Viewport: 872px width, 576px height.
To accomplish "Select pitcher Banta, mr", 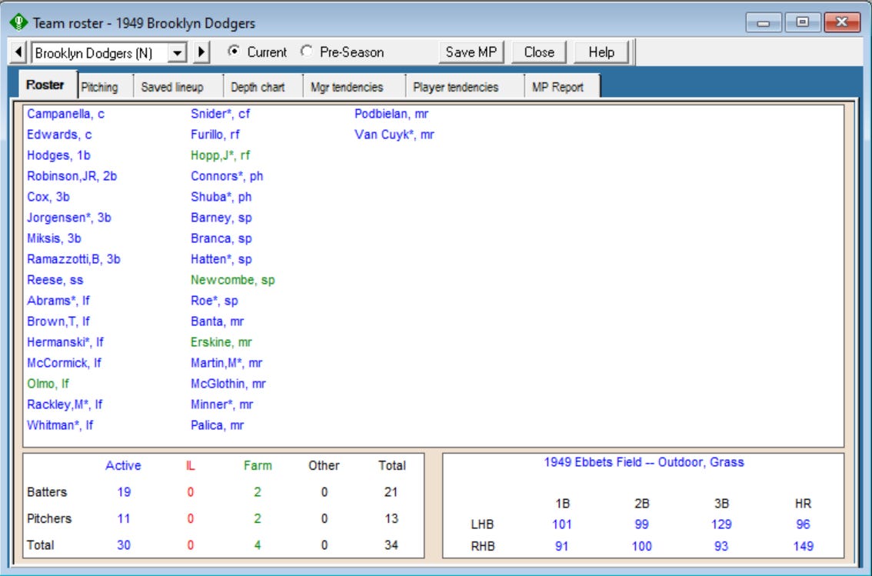I will (x=218, y=321).
